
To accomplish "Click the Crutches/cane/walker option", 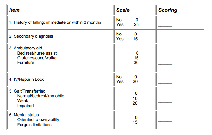I will point(38,58).
